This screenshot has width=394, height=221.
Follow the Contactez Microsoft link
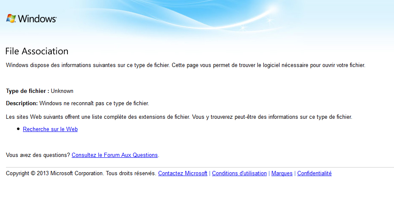(x=183, y=173)
